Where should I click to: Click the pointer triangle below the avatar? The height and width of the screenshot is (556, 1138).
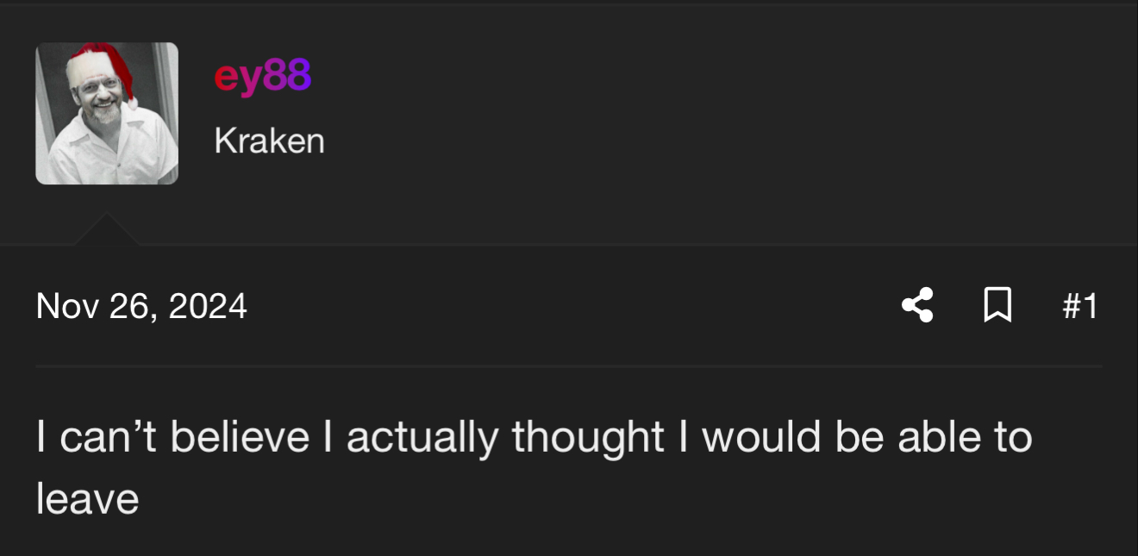tap(107, 231)
